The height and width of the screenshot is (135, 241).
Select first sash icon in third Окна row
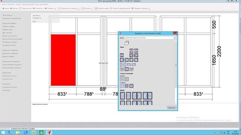[x=122, y=60]
